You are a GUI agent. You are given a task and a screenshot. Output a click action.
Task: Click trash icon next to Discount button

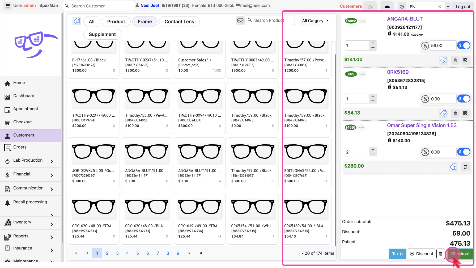point(441,254)
